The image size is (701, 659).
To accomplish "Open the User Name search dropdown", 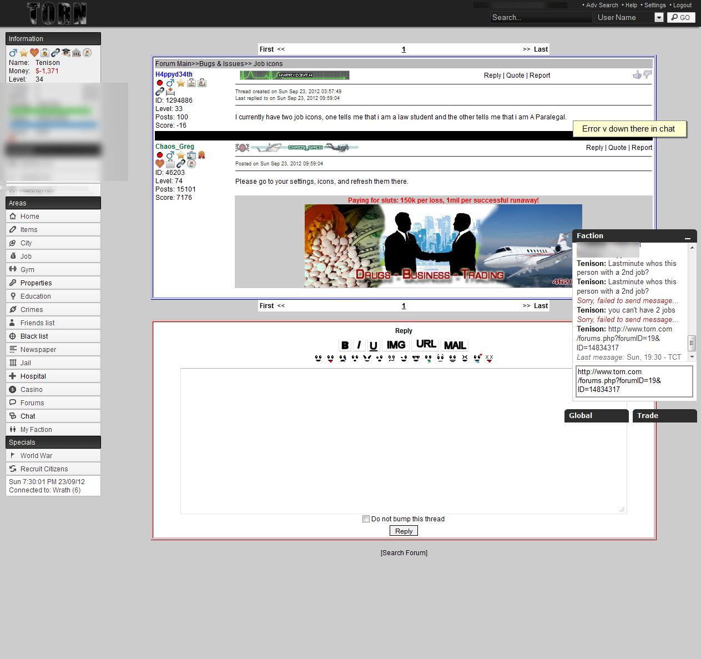I will click(x=659, y=18).
